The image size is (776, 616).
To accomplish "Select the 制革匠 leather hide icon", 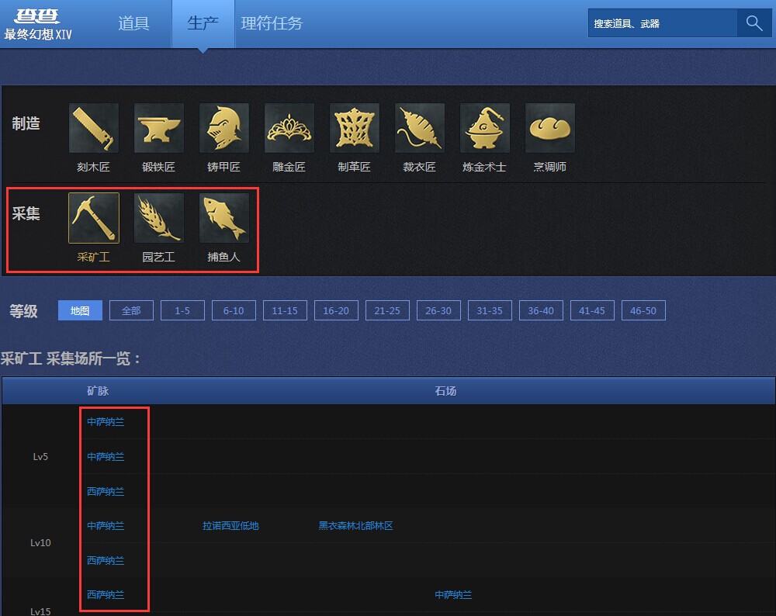I will click(355, 128).
